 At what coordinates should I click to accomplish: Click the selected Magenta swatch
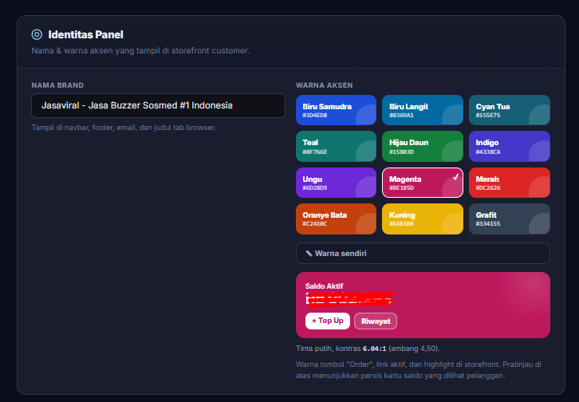(x=423, y=183)
